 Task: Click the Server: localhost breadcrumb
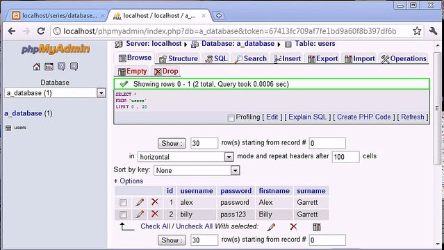[154, 44]
